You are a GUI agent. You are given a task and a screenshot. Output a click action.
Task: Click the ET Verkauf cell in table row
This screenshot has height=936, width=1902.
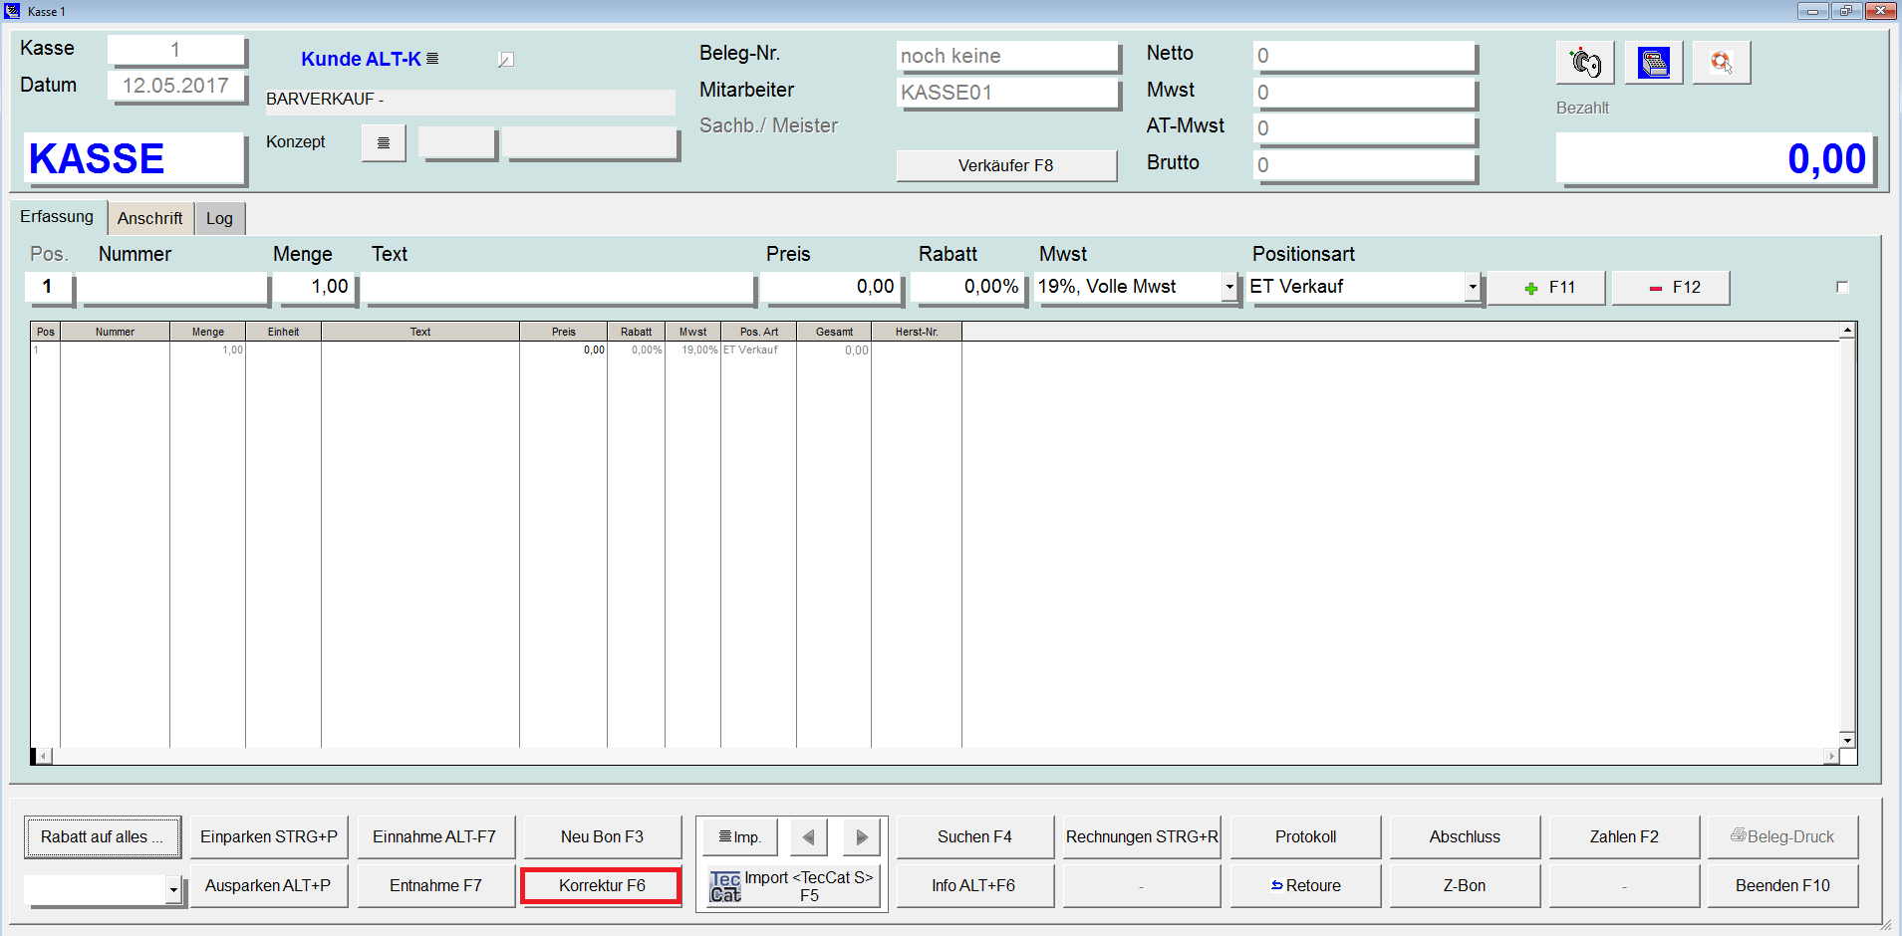758,350
